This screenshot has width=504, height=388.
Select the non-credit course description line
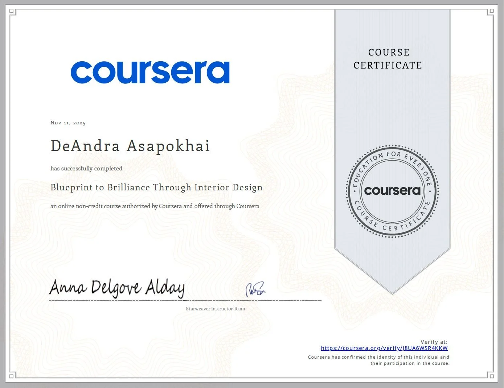click(x=155, y=206)
